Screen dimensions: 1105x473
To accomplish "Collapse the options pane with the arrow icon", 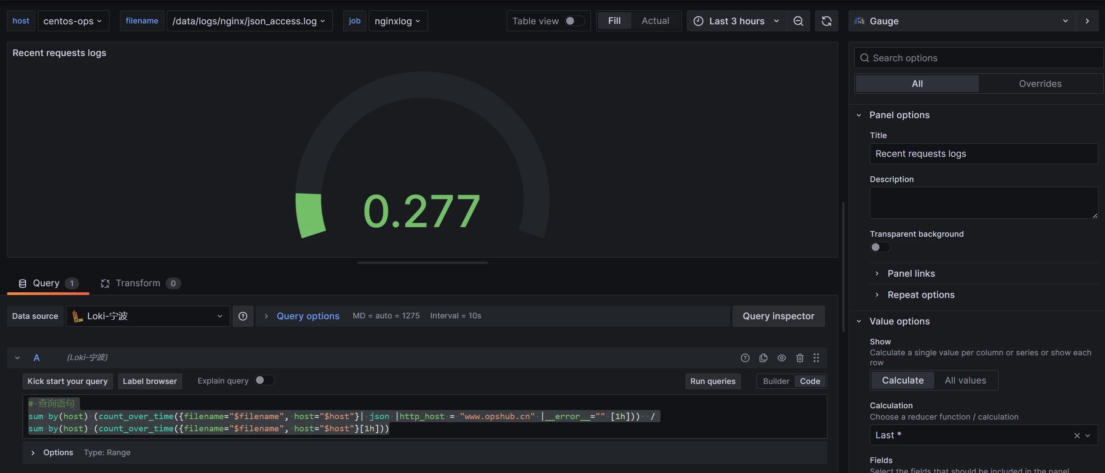I will pyautogui.click(x=1087, y=20).
